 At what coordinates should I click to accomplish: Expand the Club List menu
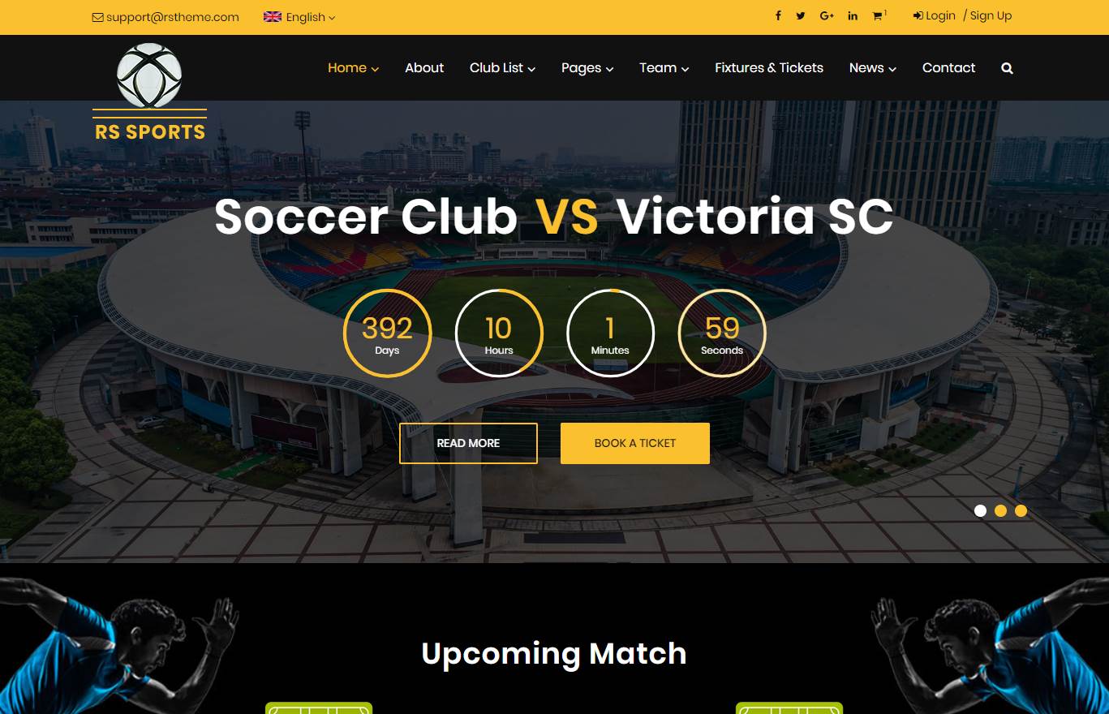(502, 68)
